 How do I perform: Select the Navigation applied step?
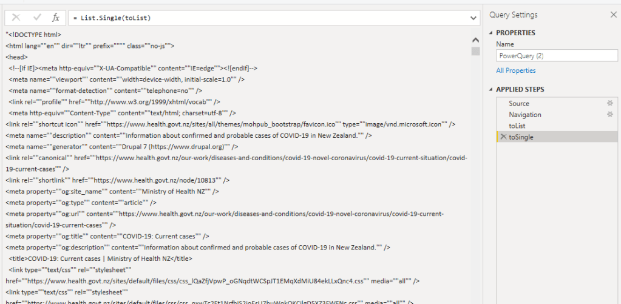[525, 115]
